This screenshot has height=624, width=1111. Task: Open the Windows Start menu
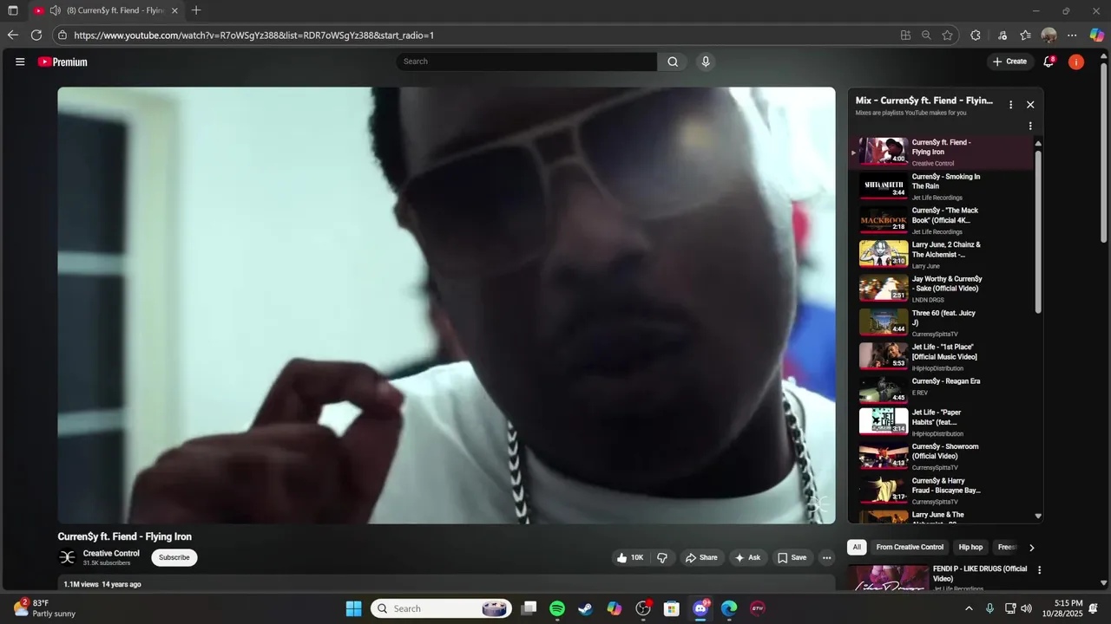coord(354,608)
